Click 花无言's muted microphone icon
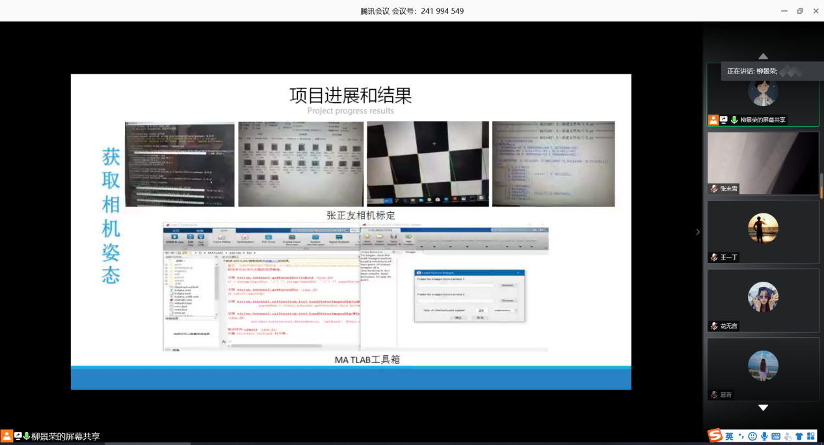 [x=714, y=326]
